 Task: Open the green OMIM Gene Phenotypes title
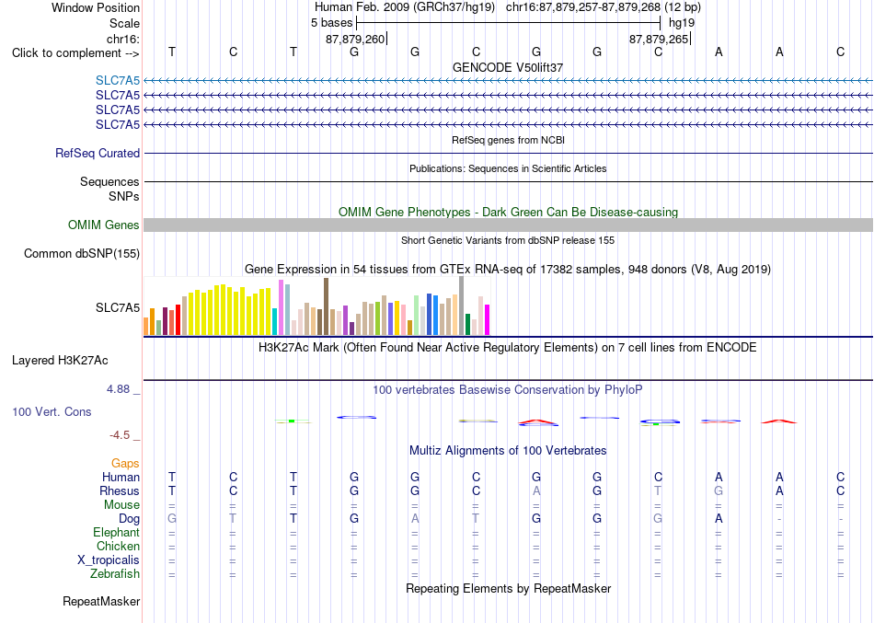[508, 212]
